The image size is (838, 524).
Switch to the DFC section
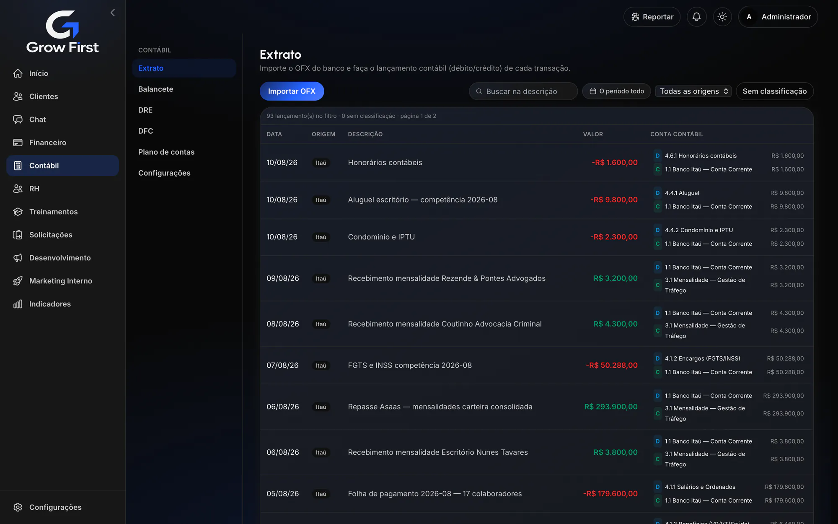[184, 131]
